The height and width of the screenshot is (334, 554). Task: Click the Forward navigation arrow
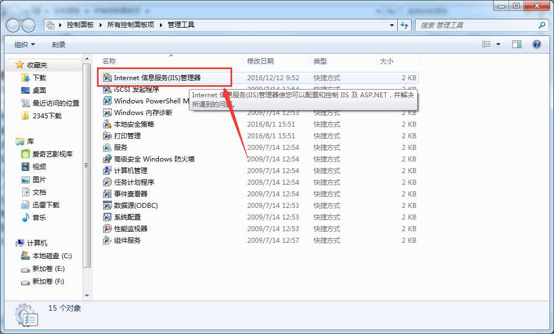[28, 25]
